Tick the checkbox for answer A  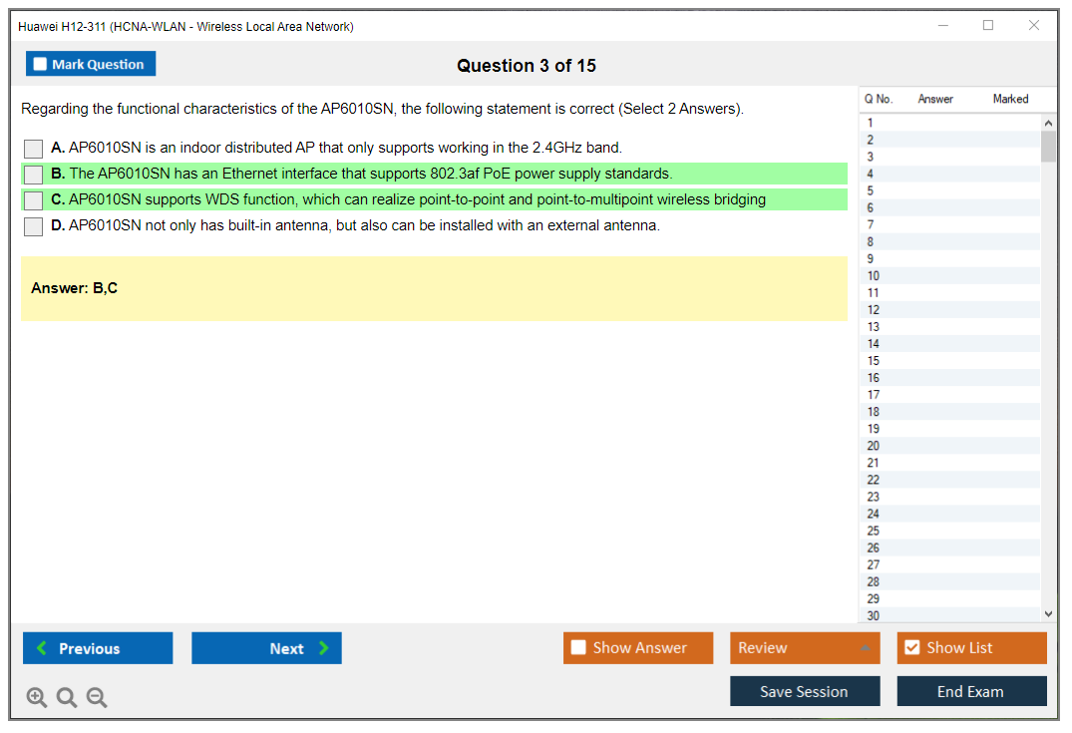[34, 149]
